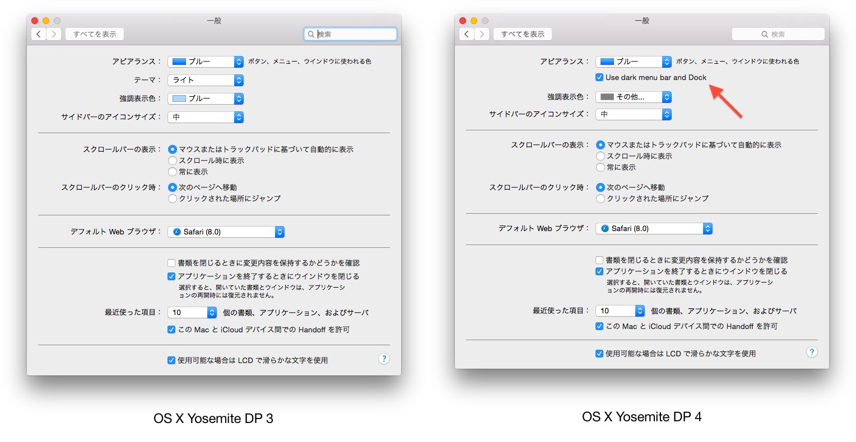Click 個の書類、アプリケーション、およびサーバ text in DP 4 window
The image size is (856, 442).
point(724,311)
